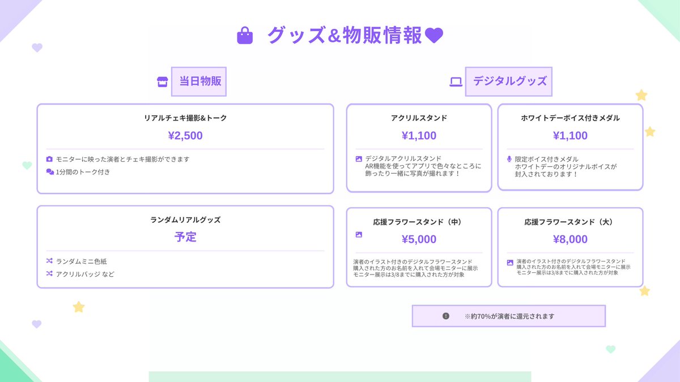The width and height of the screenshot is (680, 382).
Task: Click the ¥1,100 price under ホワイトデーボイス付きメダル
Action: 570,136
